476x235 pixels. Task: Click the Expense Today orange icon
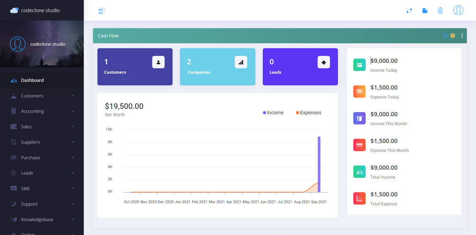359,92
